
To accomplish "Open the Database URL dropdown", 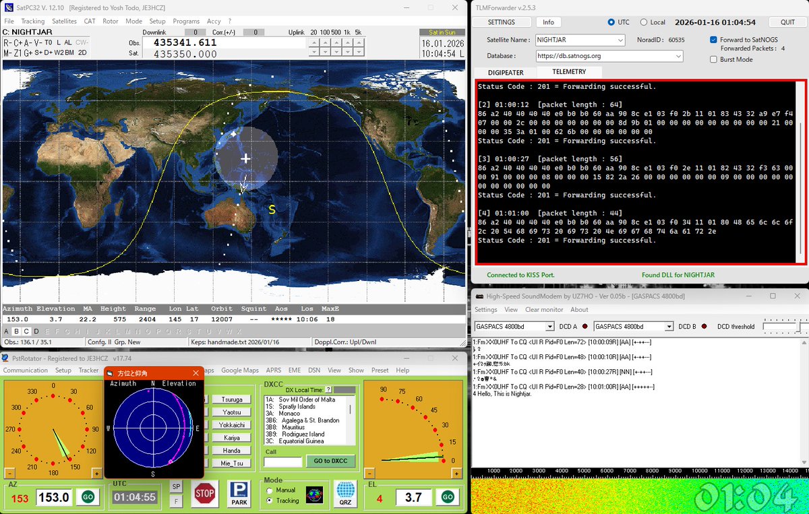I will (x=609, y=56).
